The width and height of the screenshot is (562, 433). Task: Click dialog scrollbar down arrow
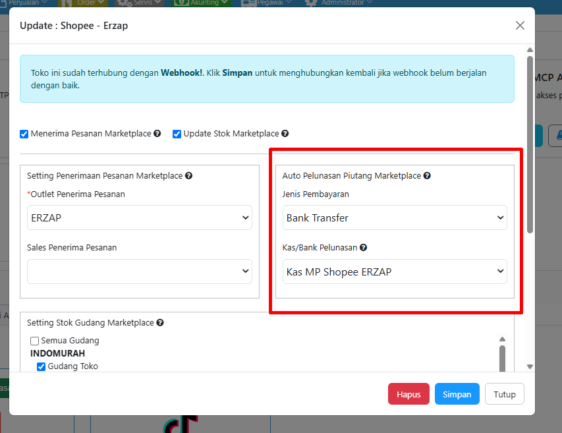coord(530,366)
